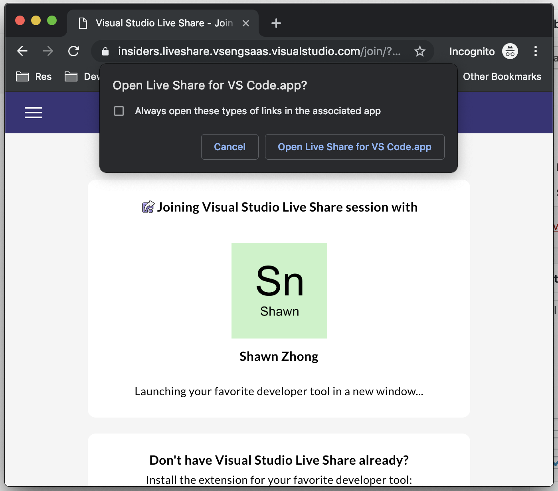
Task: Click the URL address bar
Action: (x=259, y=51)
